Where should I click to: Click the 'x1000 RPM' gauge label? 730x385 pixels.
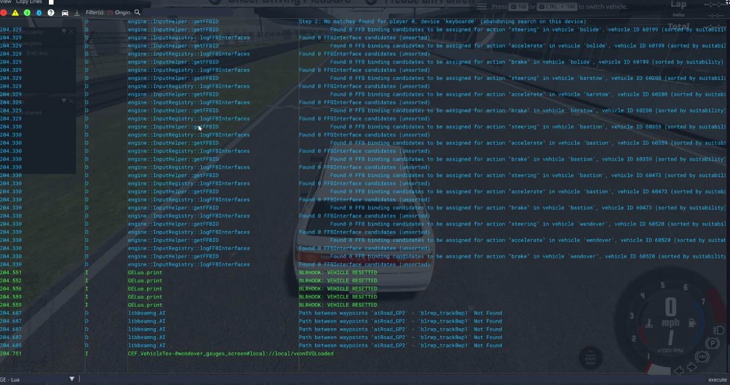click(x=671, y=350)
